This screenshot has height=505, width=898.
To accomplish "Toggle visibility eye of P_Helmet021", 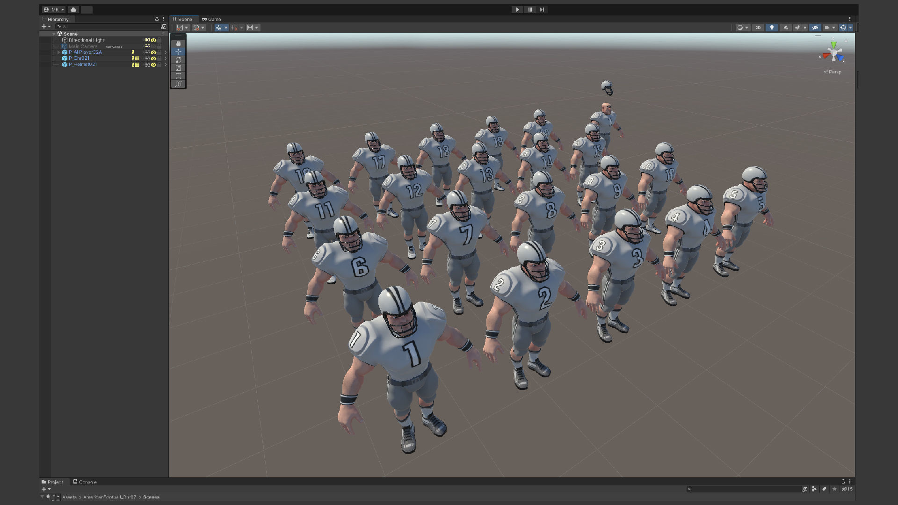I will [153, 65].
